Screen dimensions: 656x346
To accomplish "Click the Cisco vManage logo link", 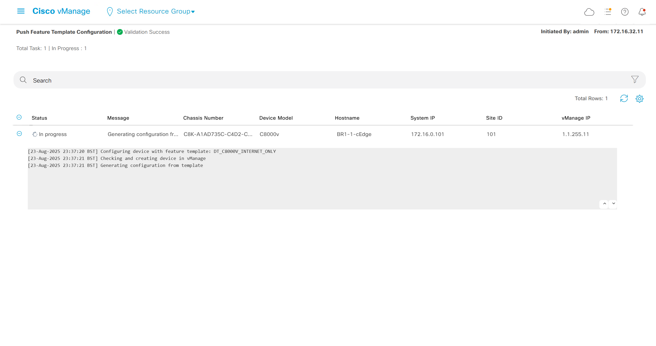I will tap(61, 11).
